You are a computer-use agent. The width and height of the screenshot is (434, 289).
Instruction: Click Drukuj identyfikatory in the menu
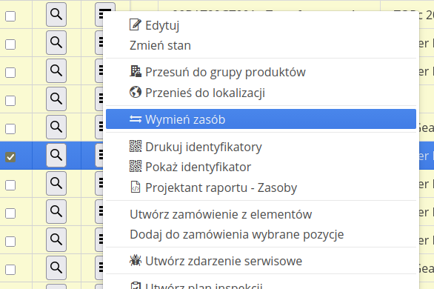pyautogui.click(x=261, y=147)
